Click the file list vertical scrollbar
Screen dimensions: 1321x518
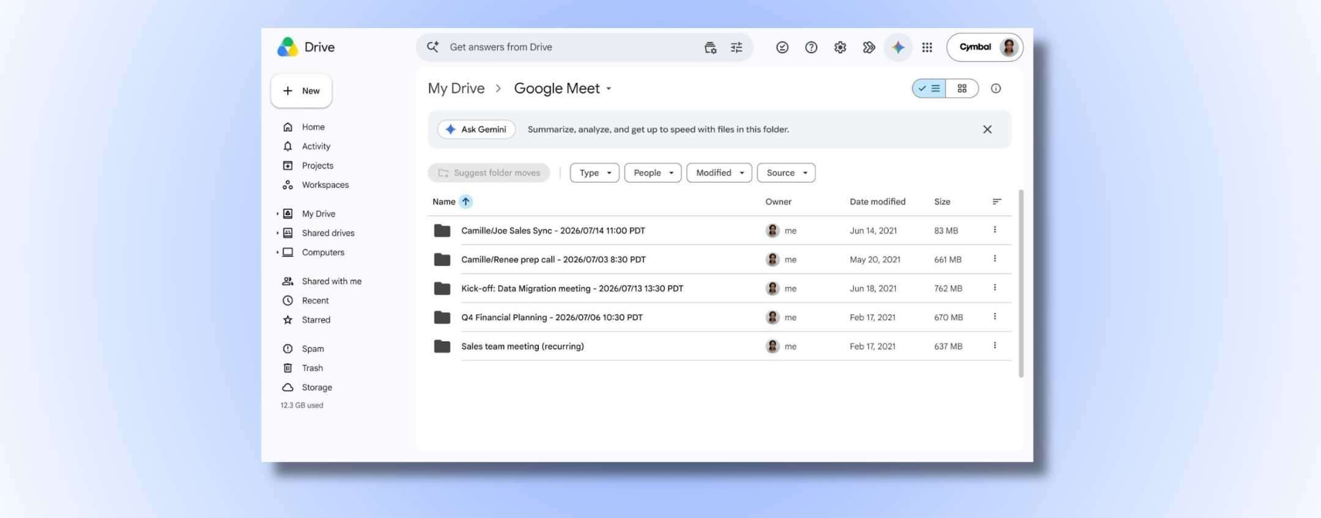click(1021, 283)
